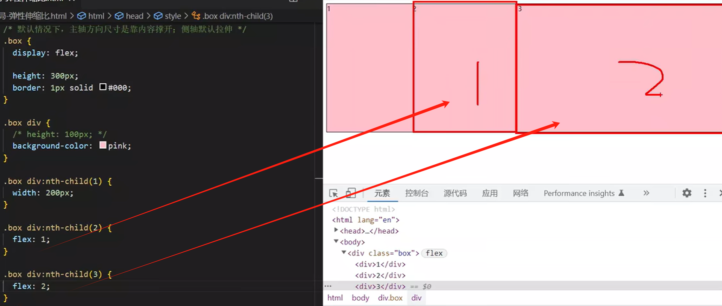The image size is (722, 306).
Task: Switch to the 控制台 tab
Action: tap(417, 193)
